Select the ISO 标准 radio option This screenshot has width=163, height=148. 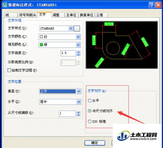coord(90,121)
